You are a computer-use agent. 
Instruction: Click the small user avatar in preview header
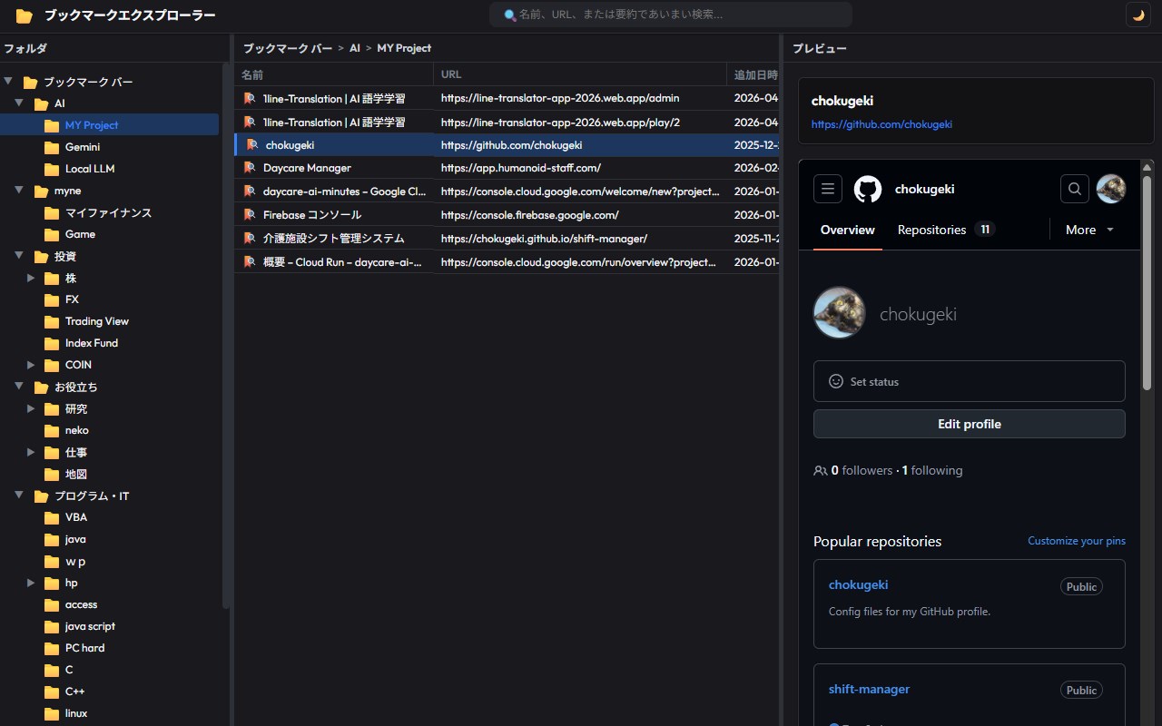click(x=1111, y=189)
